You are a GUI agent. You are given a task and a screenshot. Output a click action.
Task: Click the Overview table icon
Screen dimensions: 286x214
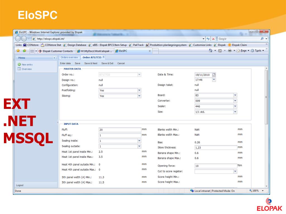[x=19, y=69]
